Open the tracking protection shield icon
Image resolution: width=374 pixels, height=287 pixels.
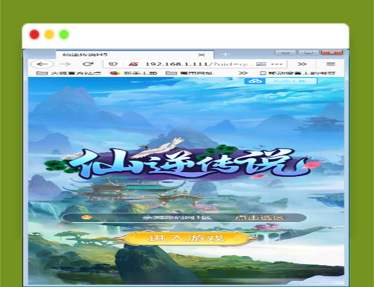(113, 64)
